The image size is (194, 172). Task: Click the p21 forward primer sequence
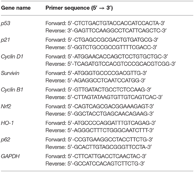(102, 40)
